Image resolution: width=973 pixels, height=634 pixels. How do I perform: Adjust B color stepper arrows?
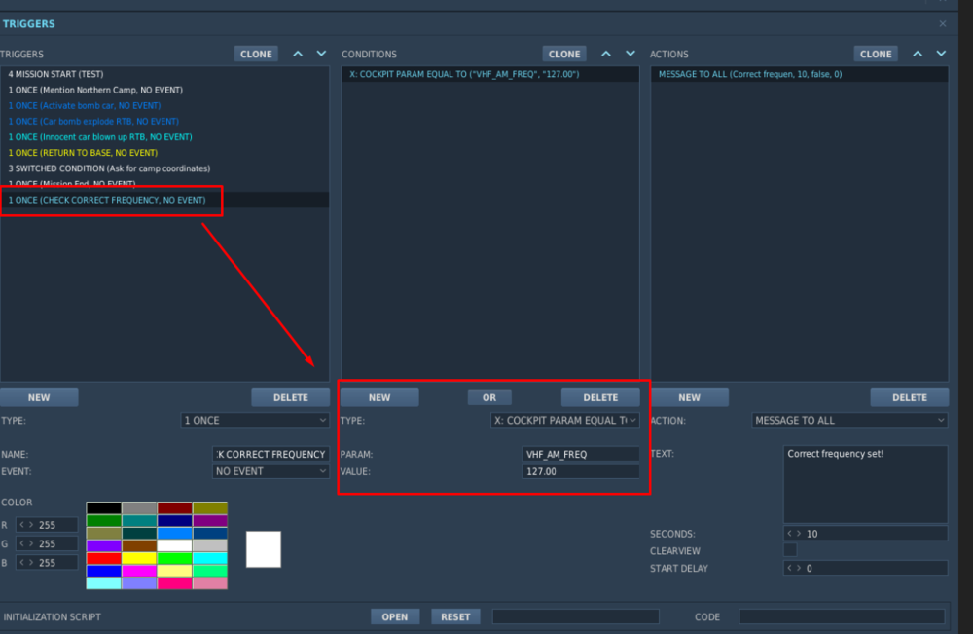pyautogui.click(x=26, y=563)
